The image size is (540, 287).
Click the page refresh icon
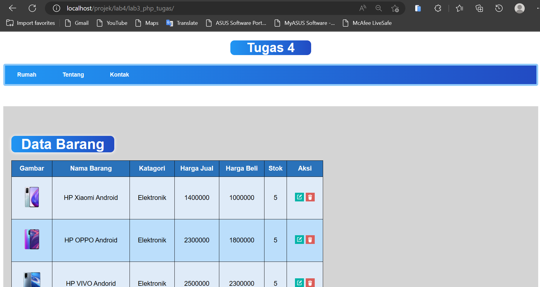click(32, 8)
